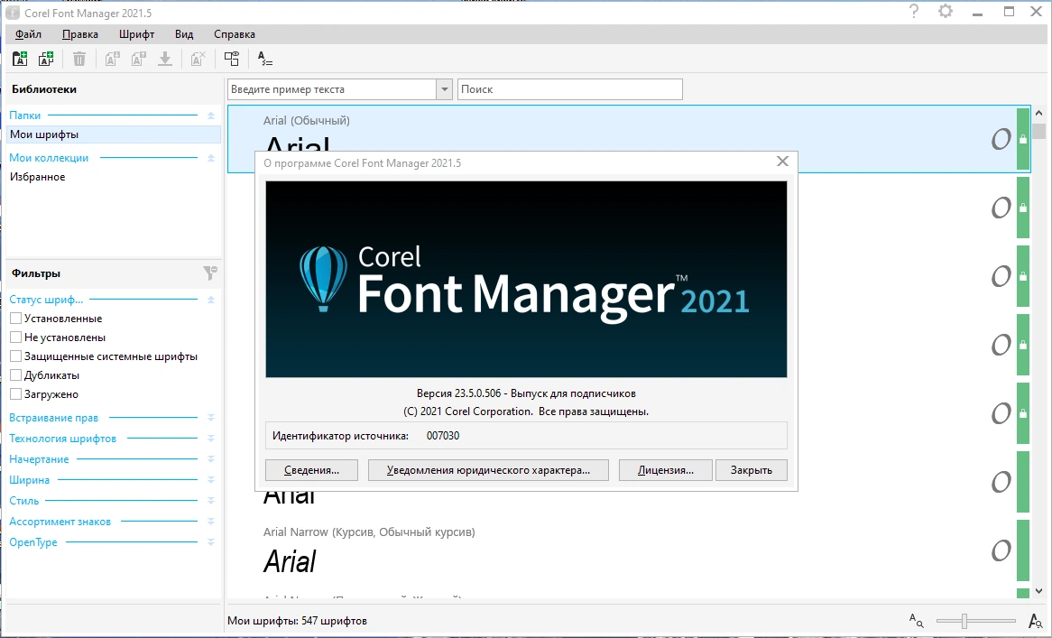Open the Правка menu
Viewport: 1052px width, 638px height.
79,34
